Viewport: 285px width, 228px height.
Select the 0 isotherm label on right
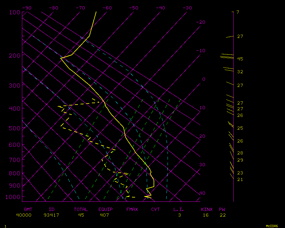coord(203,79)
